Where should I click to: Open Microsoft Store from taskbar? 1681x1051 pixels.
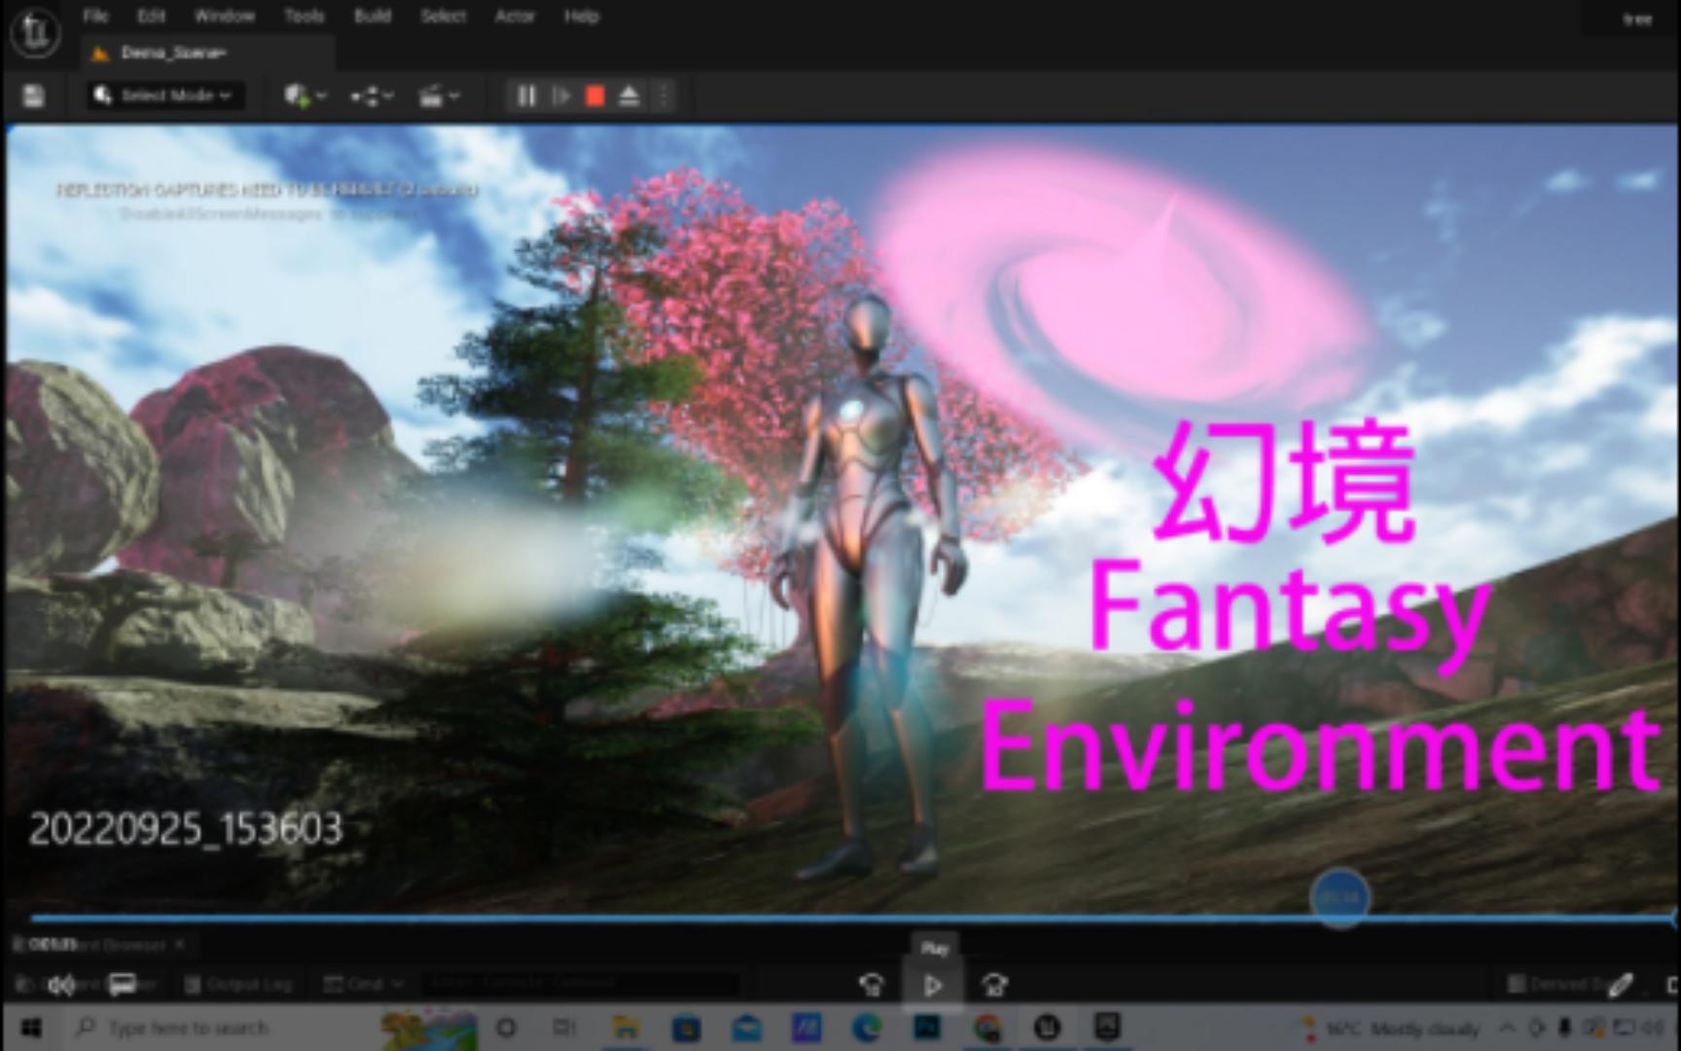[x=686, y=1028]
